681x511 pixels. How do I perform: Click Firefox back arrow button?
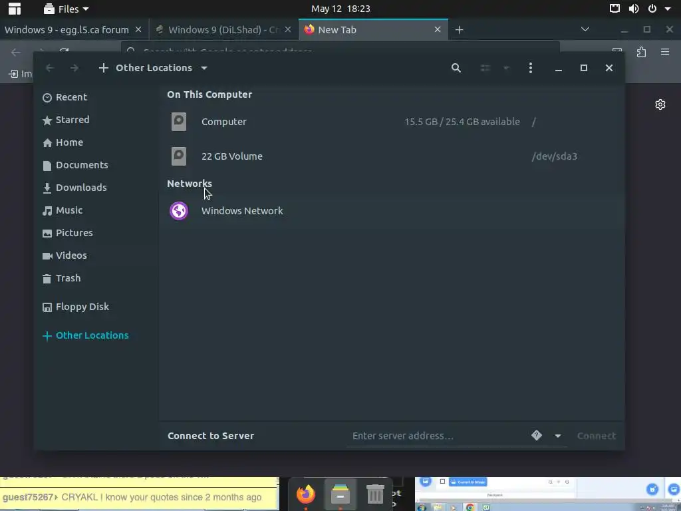click(16, 53)
